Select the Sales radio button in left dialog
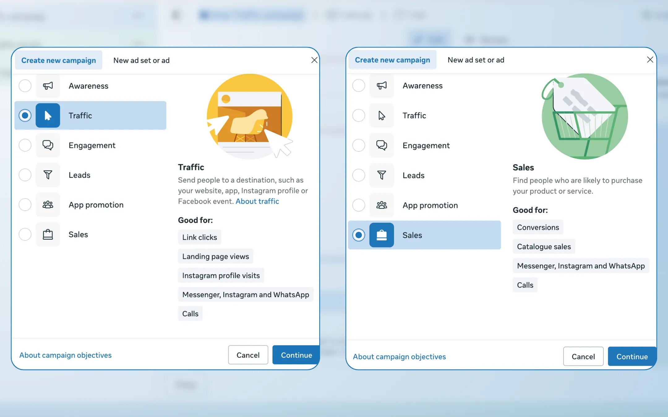Viewport: 668px width, 417px height. pos(25,234)
